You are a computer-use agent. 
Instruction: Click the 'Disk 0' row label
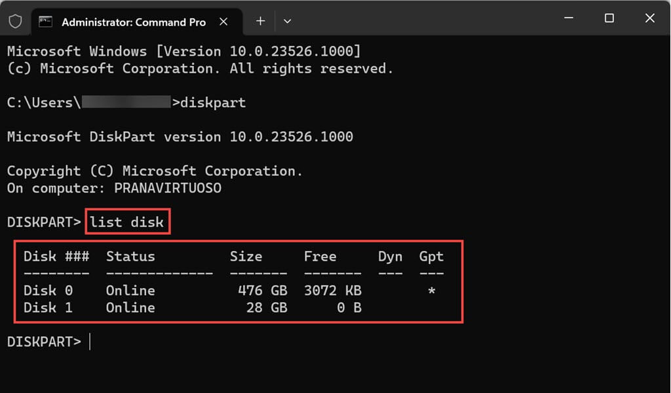[x=48, y=290]
